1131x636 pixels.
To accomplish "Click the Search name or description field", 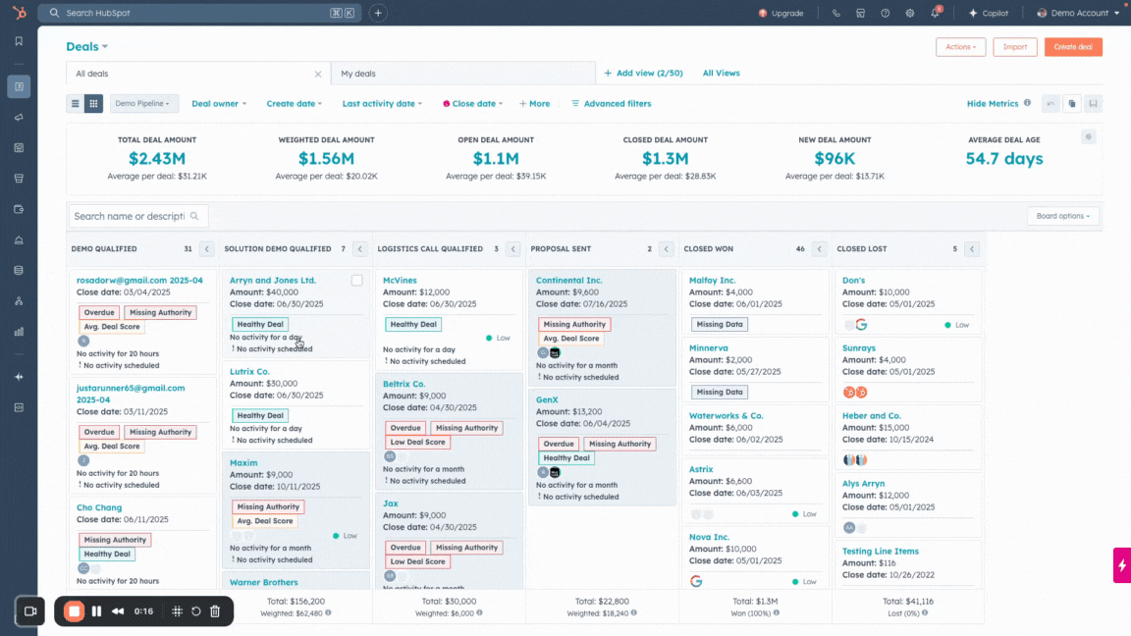I will click(x=137, y=216).
